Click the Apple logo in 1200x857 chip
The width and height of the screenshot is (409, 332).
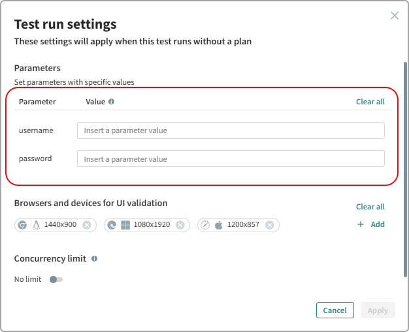219,225
